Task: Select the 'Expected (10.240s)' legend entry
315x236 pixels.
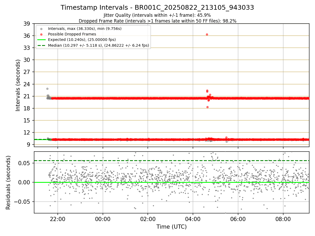Action: pos(82,40)
